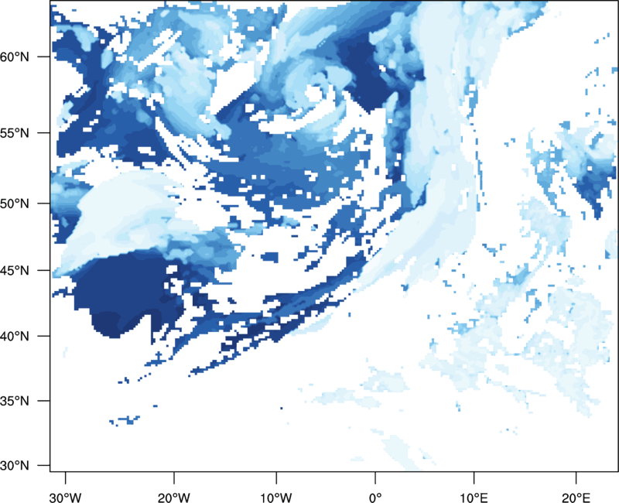Click the 35°N latitude axis label

(15, 401)
